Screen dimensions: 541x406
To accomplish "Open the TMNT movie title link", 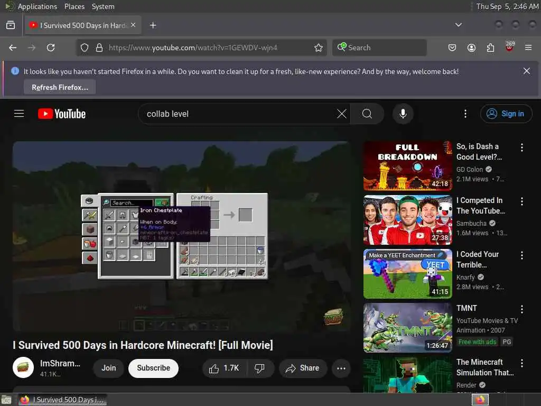I will 467,308.
